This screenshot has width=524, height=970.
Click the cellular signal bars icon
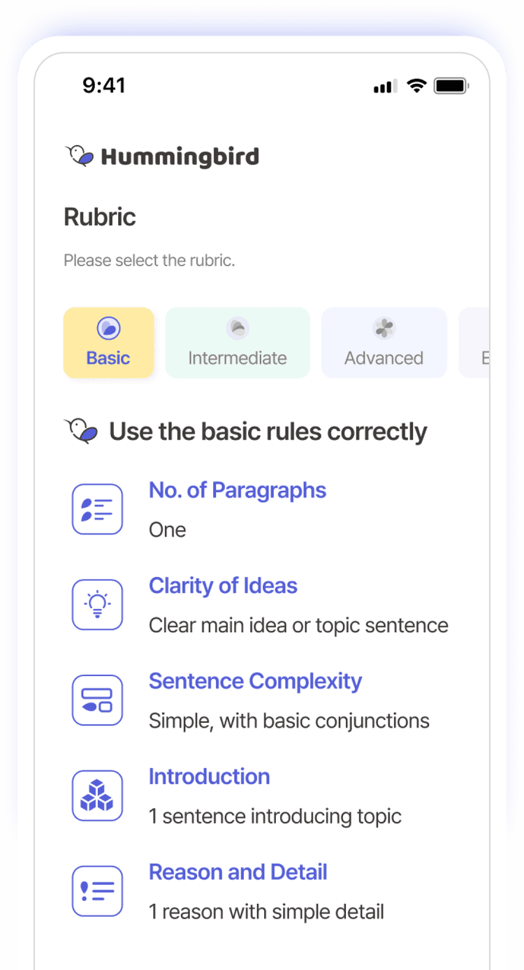tap(385, 87)
